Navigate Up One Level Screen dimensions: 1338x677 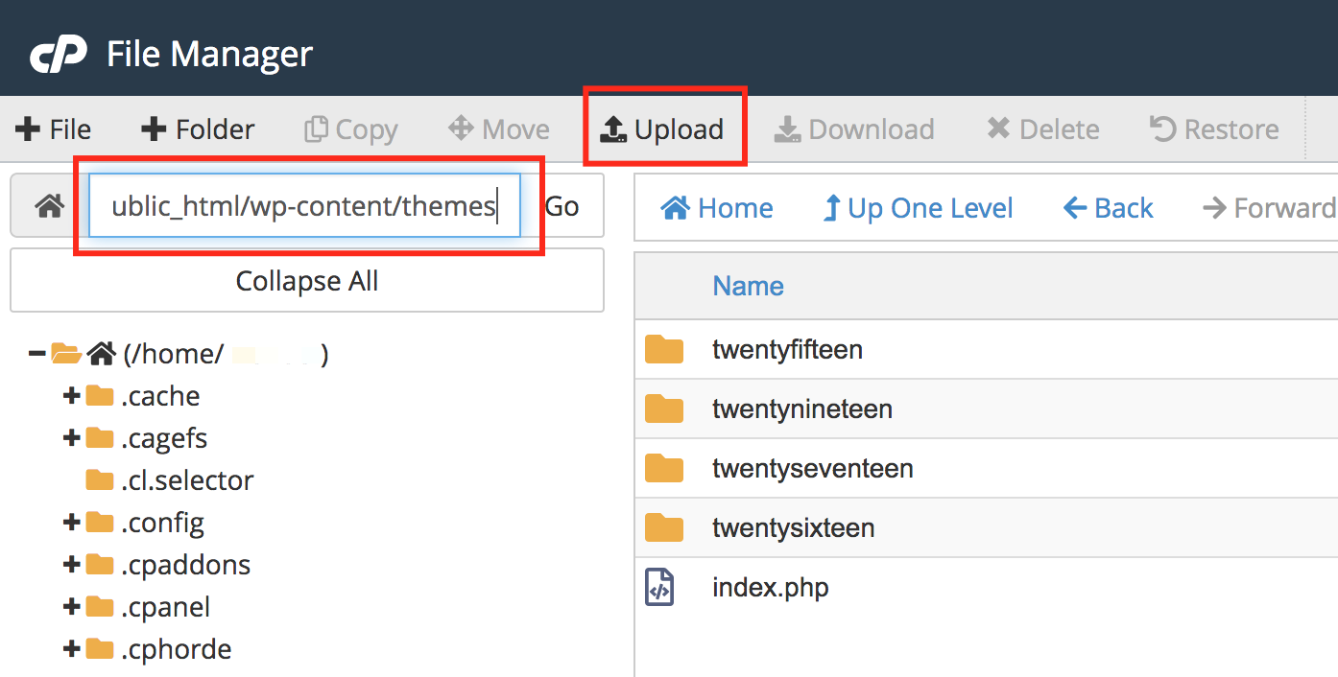[919, 208]
